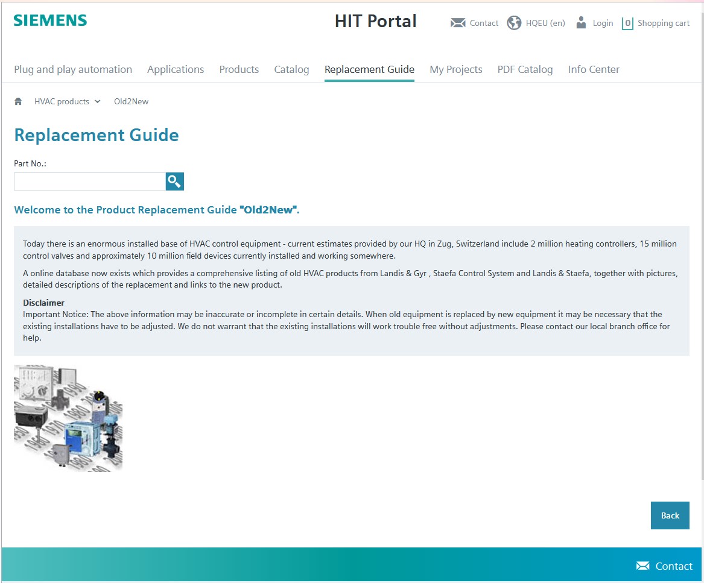This screenshot has height=583, width=704.
Task: Click the magnifier search icon button
Action: pyautogui.click(x=175, y=181)
